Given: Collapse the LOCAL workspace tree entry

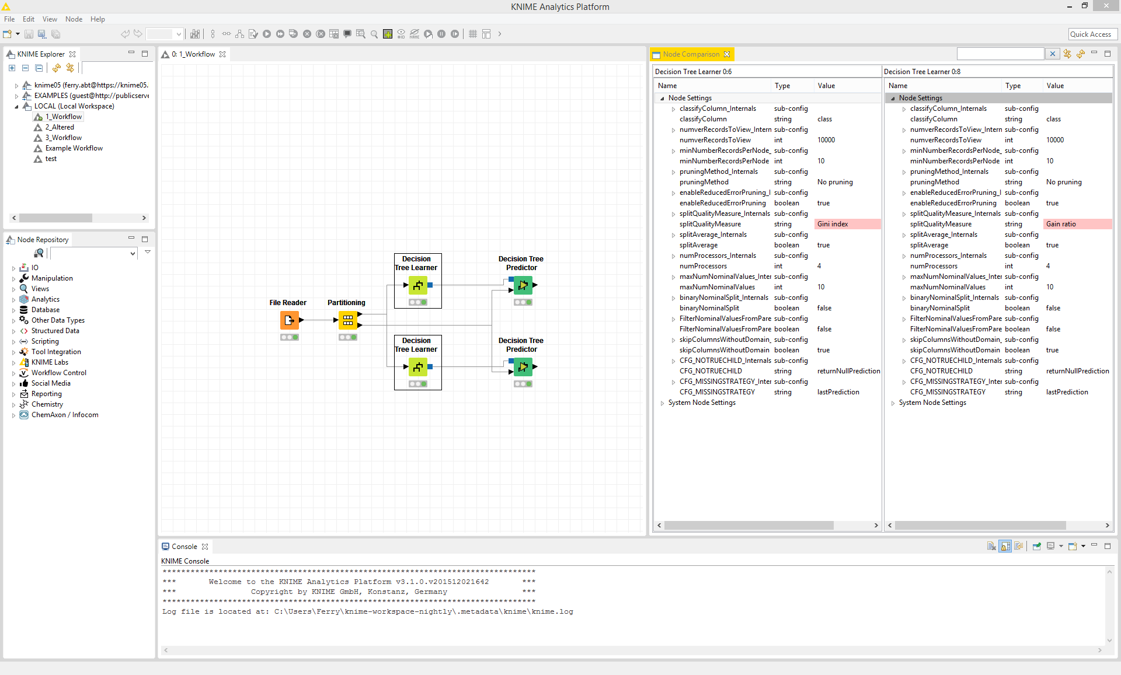Looking at the screenshot, I should pos(16,106).
